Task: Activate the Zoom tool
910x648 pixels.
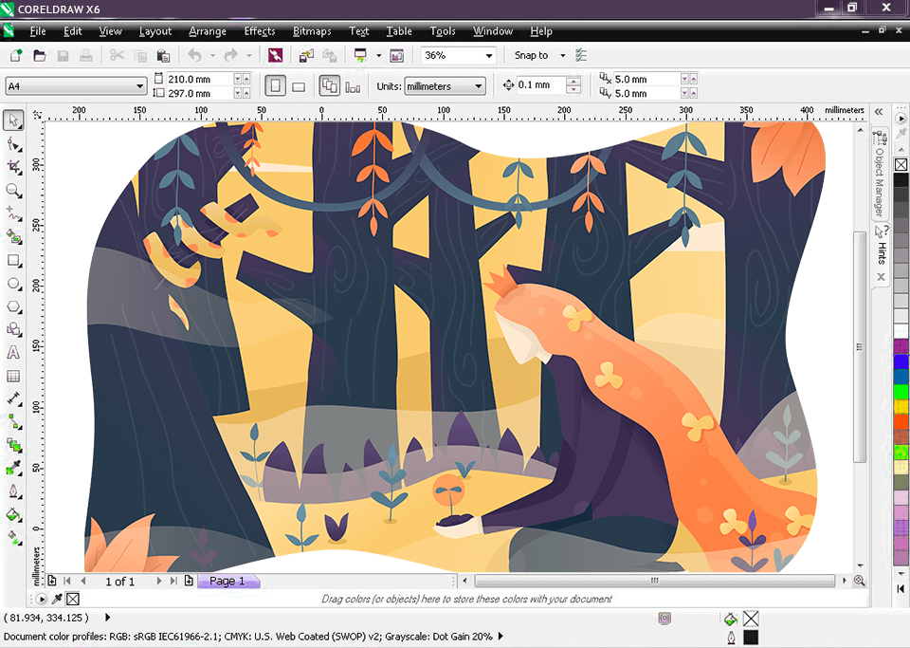Action: [13, 191]
